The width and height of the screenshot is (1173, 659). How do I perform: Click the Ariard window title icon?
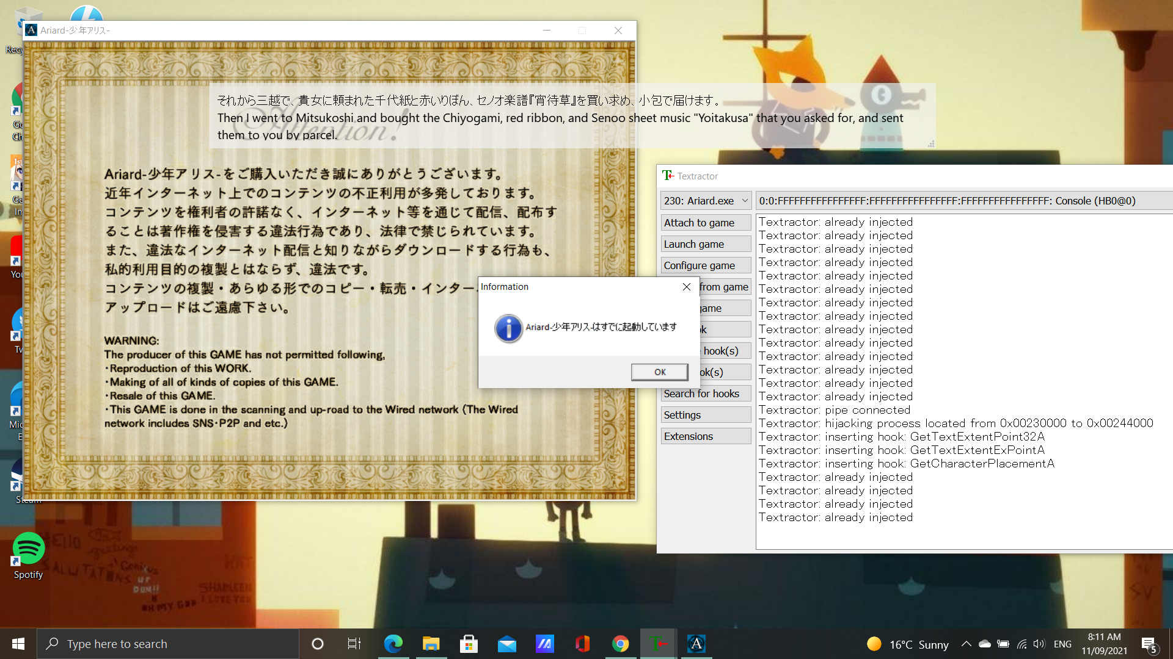[x=31, y=30]
